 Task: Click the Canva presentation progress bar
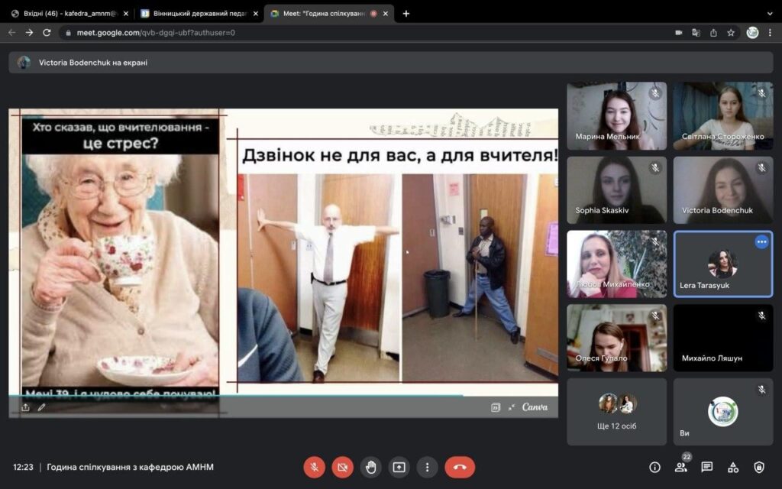click(283, 396)
